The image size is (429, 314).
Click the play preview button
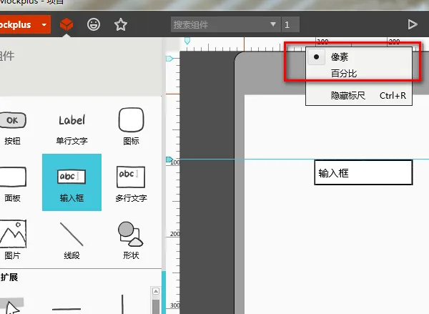pyautogui.click(x=413, y=24)
